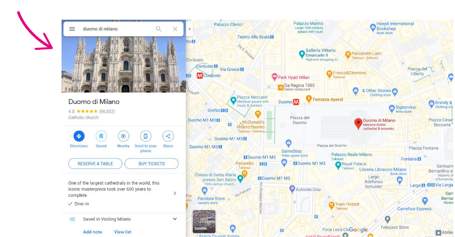Viewport: 455px width, 237px height.
Task: Click Royal Palace marker icon
Action: [x=338, y=165]
